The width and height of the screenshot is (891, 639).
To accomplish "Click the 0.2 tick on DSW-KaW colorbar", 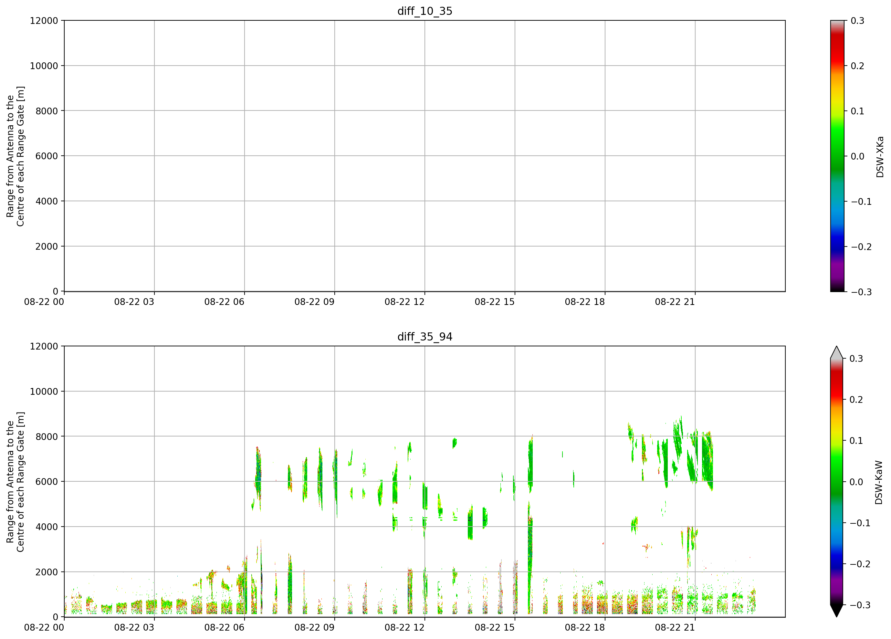I will point(856,400).
